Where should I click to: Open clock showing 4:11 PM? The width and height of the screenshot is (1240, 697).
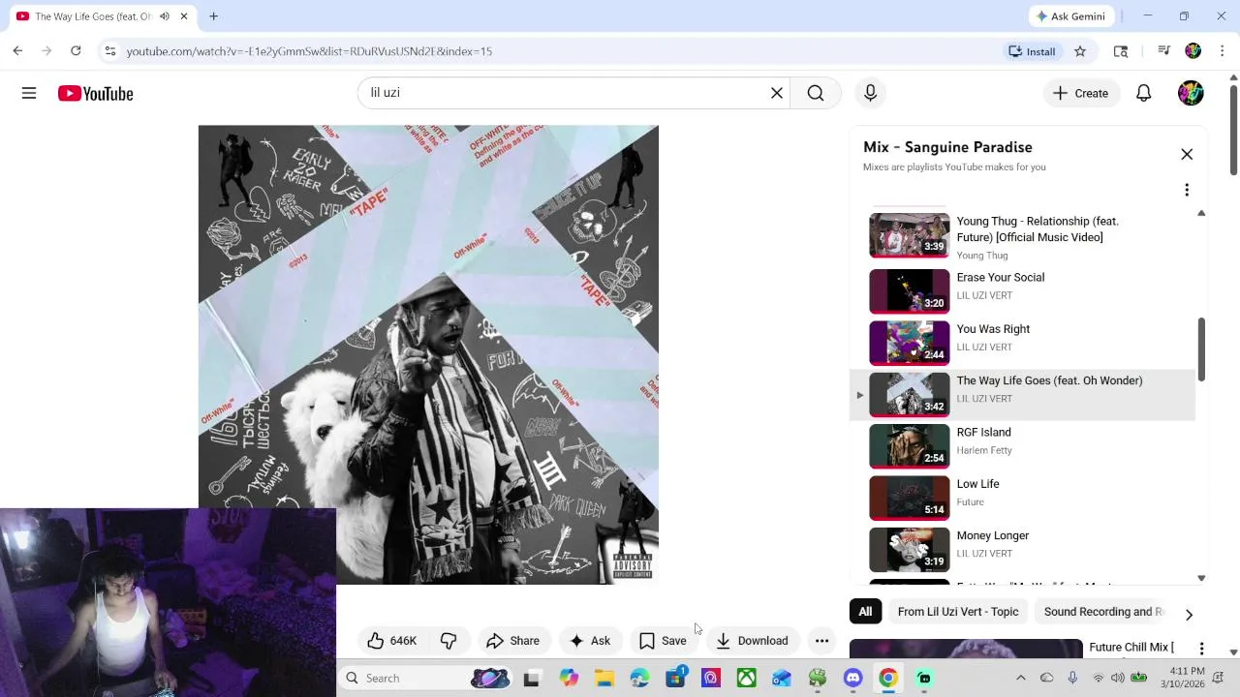point(1187,678)
